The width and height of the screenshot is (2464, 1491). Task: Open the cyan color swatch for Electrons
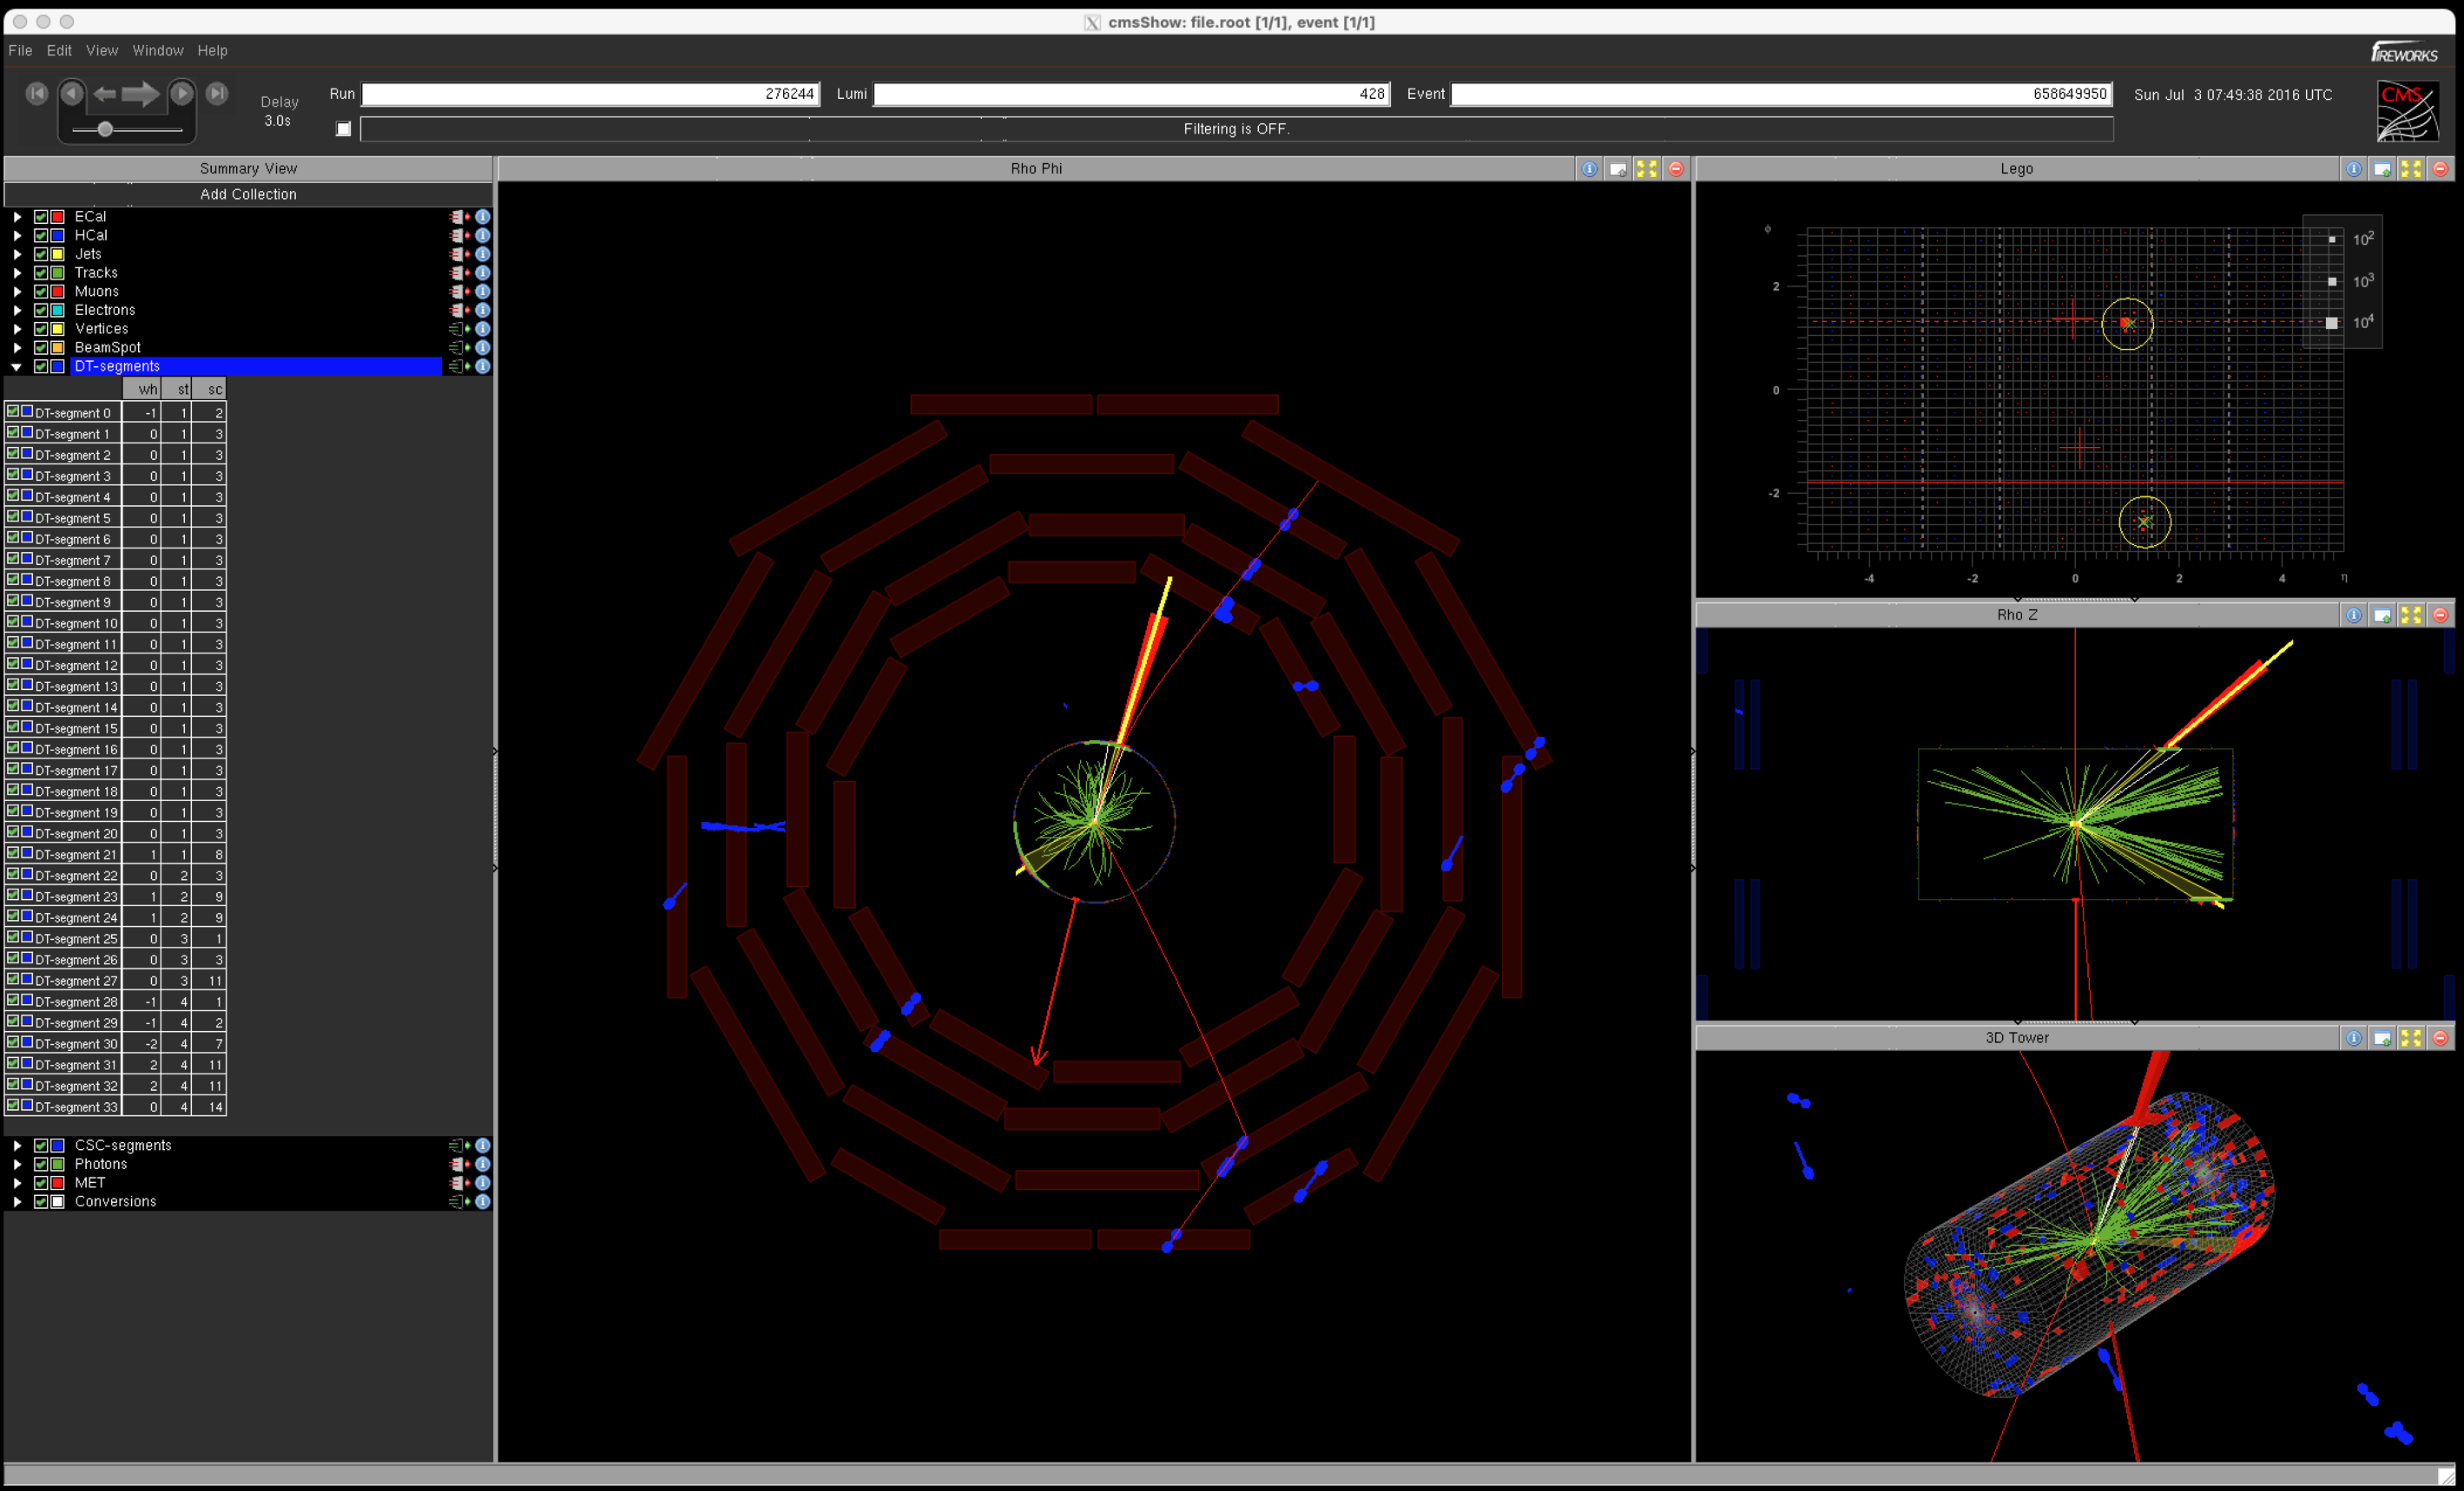(x=58, y=310)
